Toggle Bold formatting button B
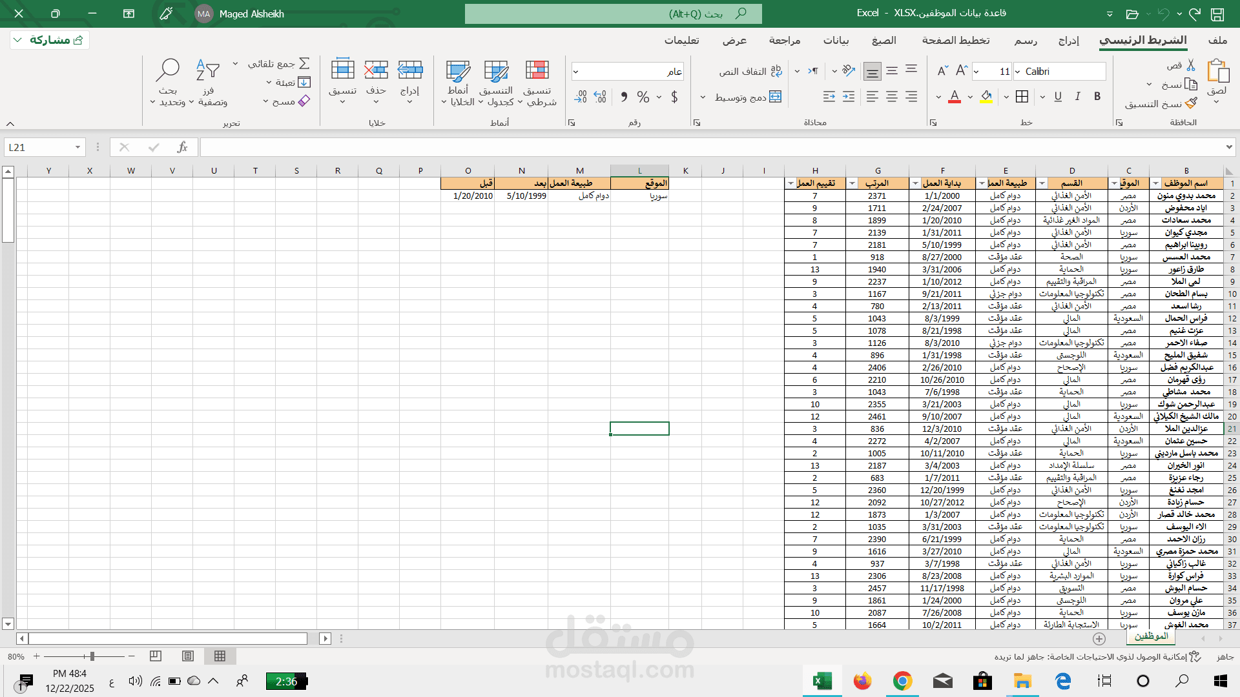This screenshot has width=1240, height=697. (x=1097, y=97)
